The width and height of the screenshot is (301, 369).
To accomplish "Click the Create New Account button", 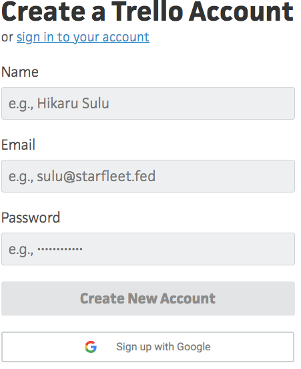I will (x=148, y=298).
